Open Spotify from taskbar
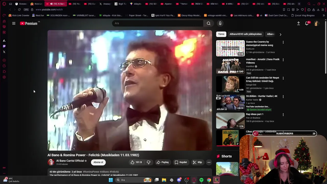This screenshot has height=184, width=327. [x=201, y=180]
